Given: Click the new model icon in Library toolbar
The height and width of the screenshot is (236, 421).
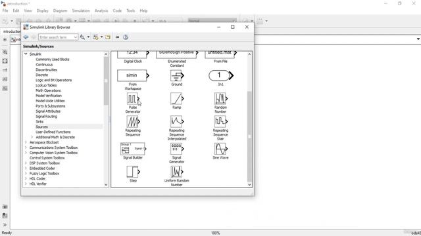Looking at the screenshot, I should (x=95, y=37).
